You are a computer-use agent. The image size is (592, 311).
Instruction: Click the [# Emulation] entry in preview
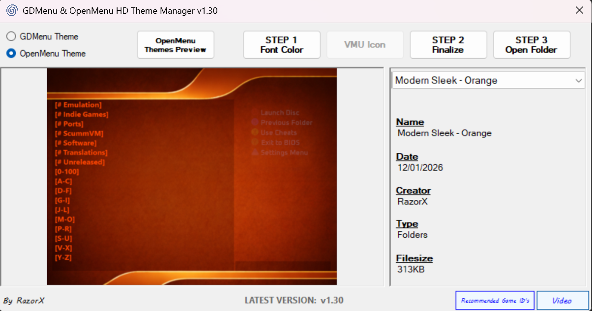point(78,105)
